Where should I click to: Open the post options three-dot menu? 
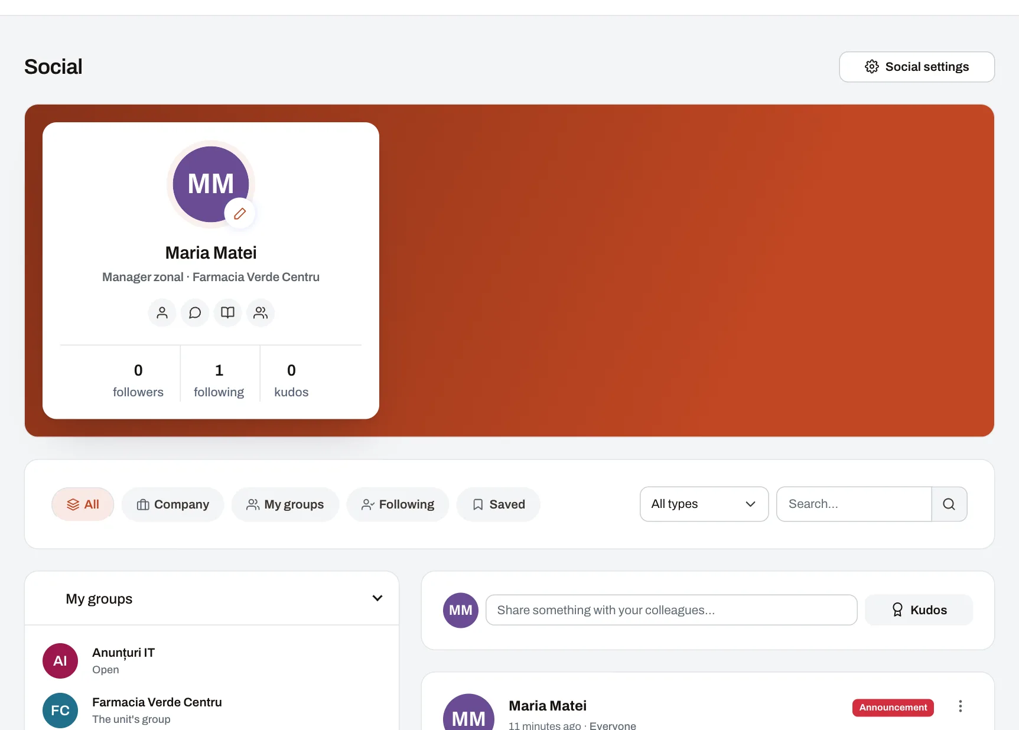click(961, 706)
